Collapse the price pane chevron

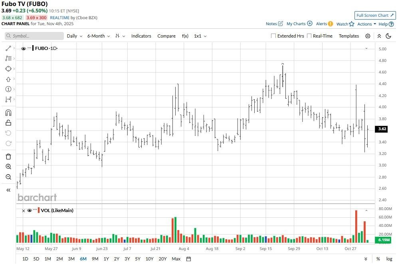366,48
